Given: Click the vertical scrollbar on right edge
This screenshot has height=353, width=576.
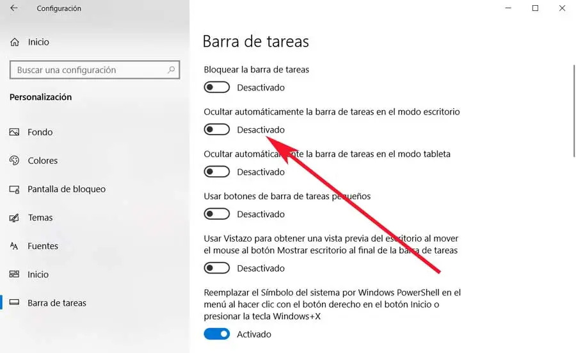Looking at the screenshot, I should pos(574,111).
